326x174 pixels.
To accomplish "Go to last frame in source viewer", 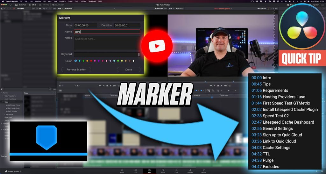I will click(x=114, y=85).
